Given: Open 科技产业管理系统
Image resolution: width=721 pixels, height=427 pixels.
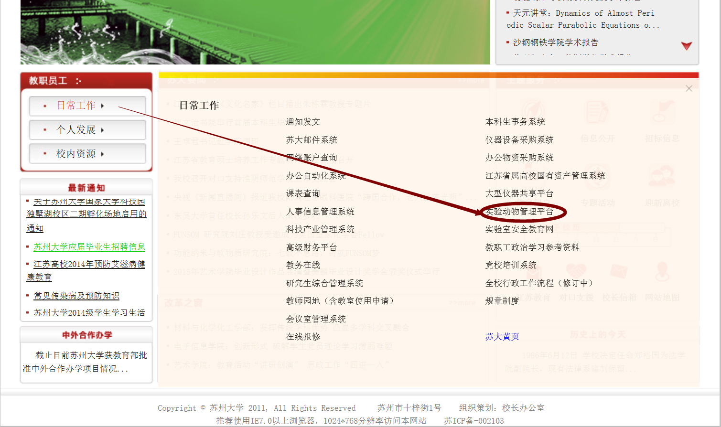Looking at the screenshot, I should (320, 229).
